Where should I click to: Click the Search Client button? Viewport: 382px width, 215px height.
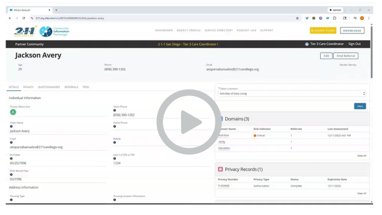coord(323,30)
